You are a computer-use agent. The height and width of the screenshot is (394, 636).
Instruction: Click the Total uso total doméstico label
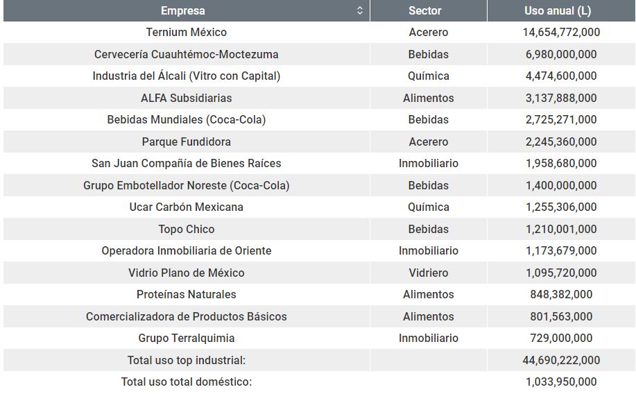tap(186, 382)
